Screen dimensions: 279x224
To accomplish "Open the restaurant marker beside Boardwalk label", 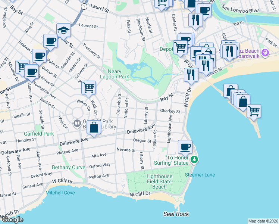I will (x=229, y=52).
